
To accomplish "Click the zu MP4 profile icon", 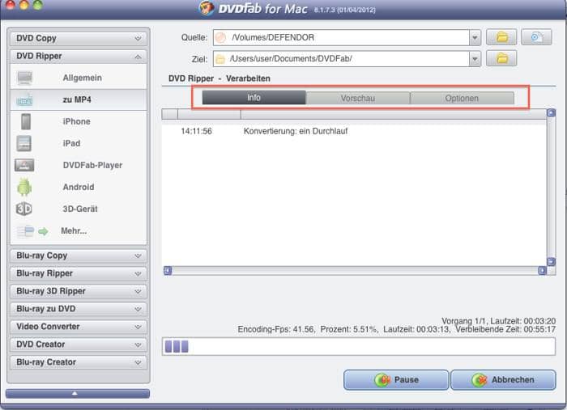I will [x=24, y=100].
